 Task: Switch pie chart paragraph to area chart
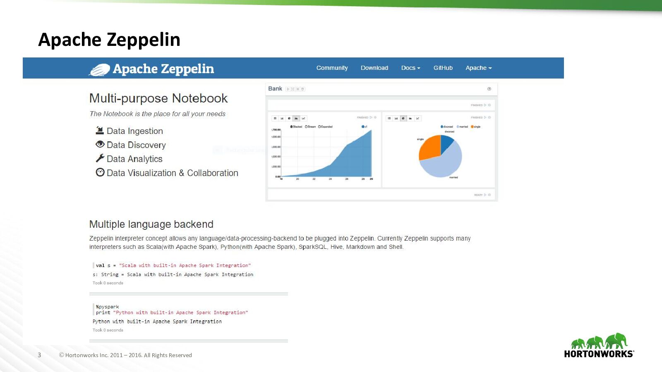pyautogui.click(x=410, y=118)
